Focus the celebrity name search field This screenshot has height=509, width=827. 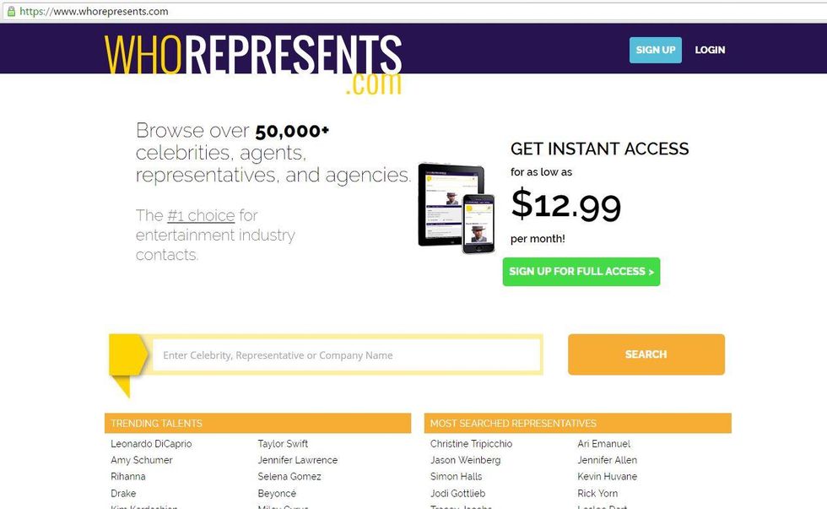point(346,355)
